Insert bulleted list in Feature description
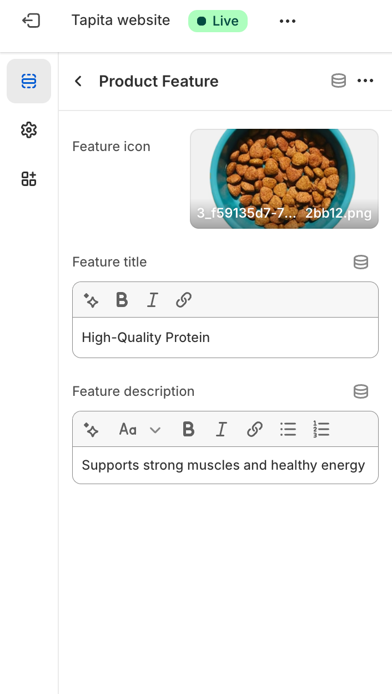 [288, 429]
